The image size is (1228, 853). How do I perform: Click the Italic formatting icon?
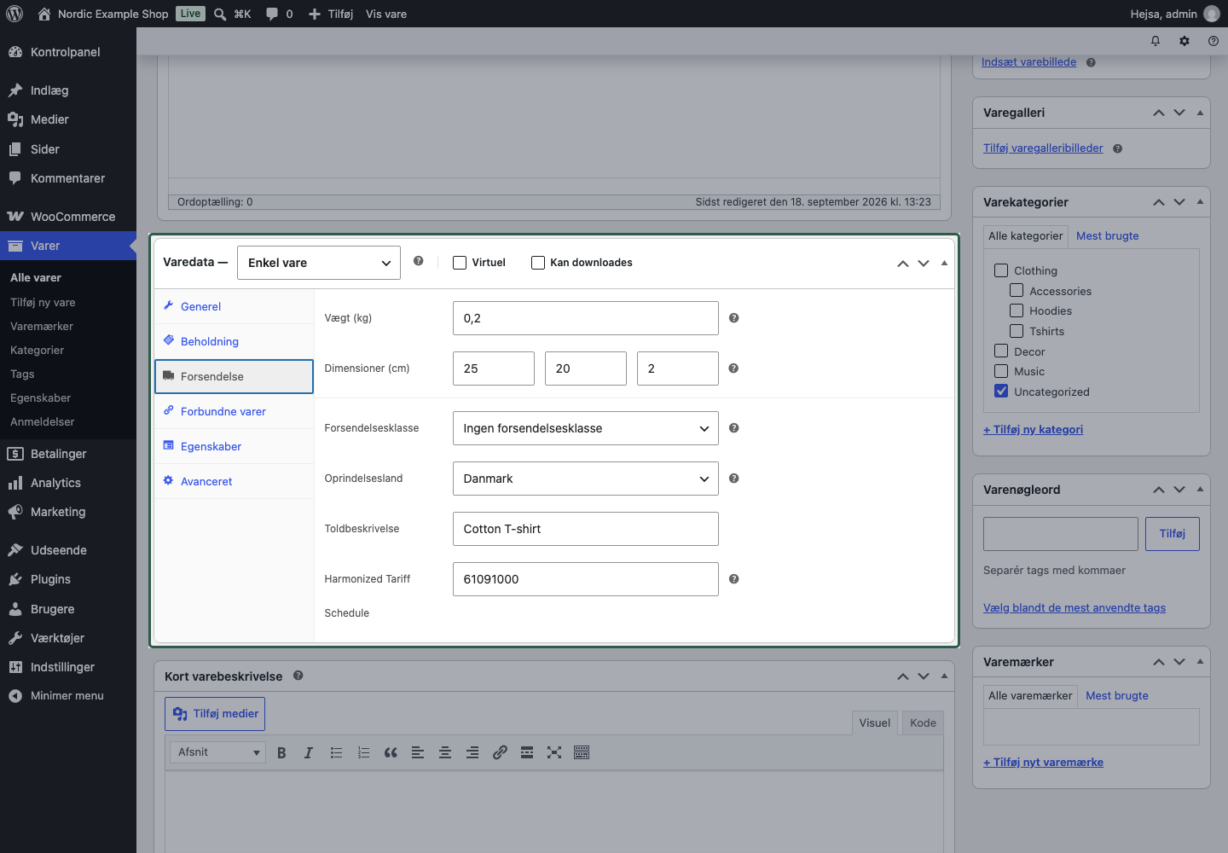point(309,752)
